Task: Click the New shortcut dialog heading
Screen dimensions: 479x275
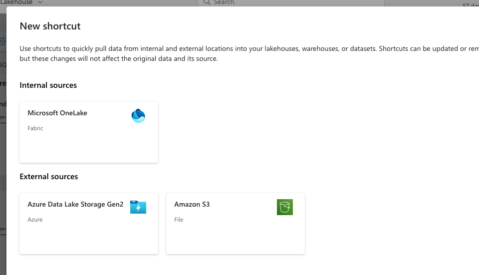Action: click(x=50, y=26)
